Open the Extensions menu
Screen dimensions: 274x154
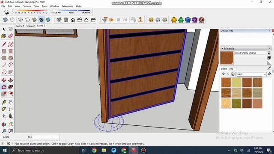[67, 6]
